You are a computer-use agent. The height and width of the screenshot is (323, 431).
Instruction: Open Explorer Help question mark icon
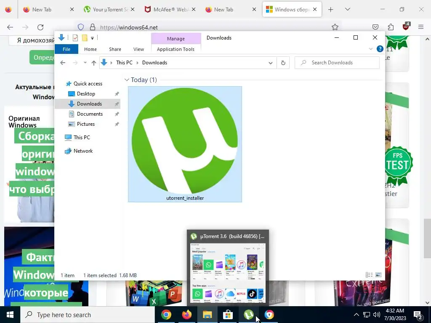[380, 49]
